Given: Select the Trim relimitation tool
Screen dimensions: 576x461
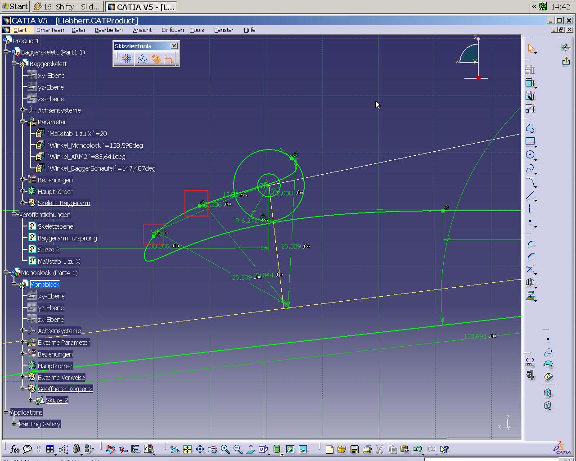Looking at the screenshot, I should 530,270.
